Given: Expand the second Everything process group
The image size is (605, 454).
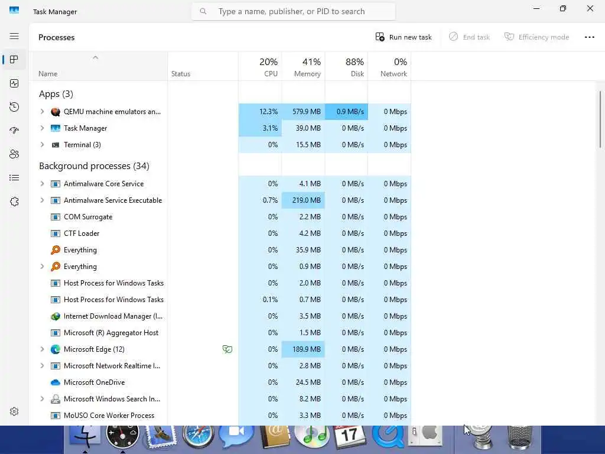Looking at the screenshot, I should tap(42, 267).
